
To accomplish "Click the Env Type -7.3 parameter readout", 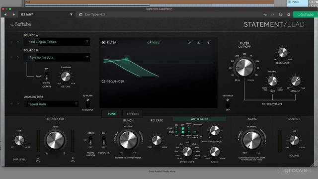I will (95, 14).
